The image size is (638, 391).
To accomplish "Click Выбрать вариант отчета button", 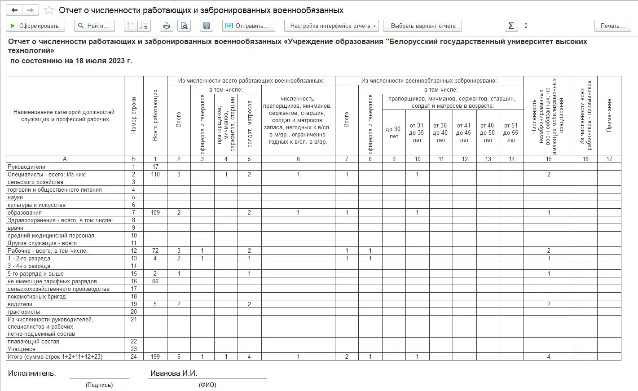I will (422, 26).
